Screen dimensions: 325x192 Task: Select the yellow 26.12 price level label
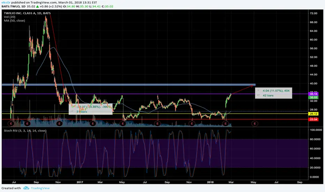point(313,114)
